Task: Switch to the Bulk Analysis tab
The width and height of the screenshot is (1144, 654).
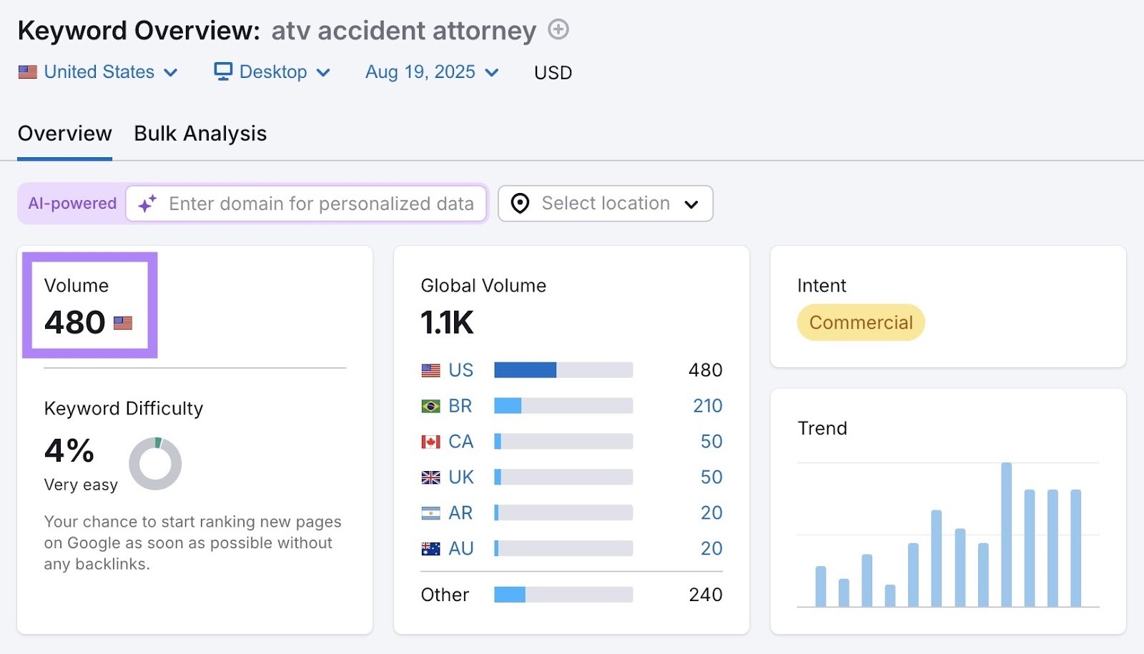Action: point(199,133)
